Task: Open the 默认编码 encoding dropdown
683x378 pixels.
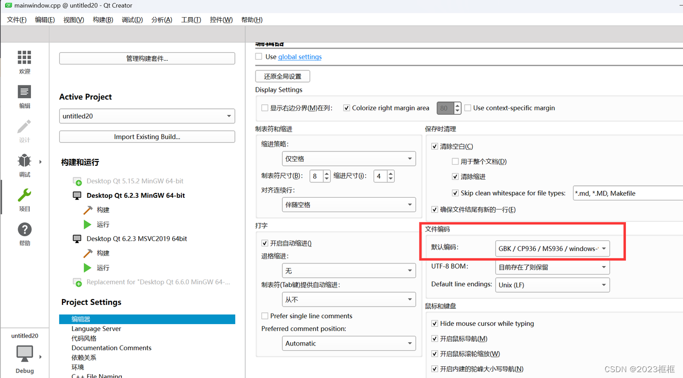Action: coord(553,248)
